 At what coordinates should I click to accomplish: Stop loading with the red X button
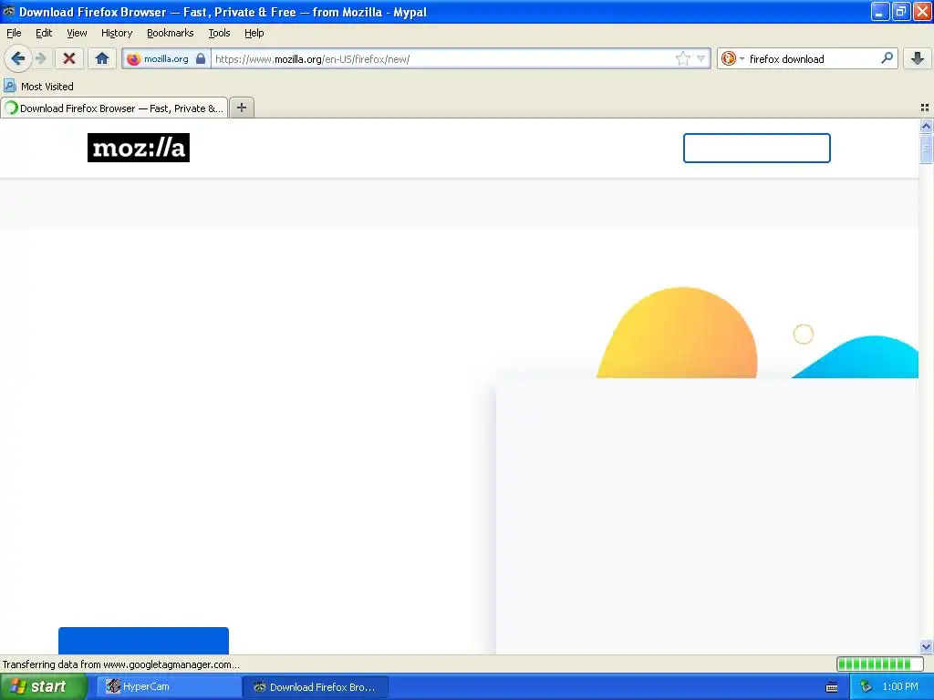(69, 58)
